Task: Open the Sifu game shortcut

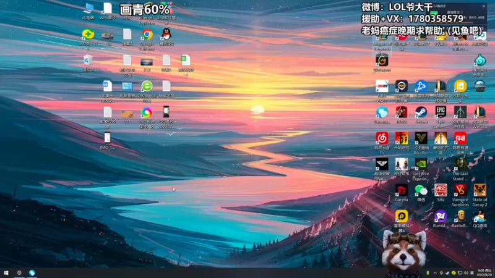Action: click(441, 190)
